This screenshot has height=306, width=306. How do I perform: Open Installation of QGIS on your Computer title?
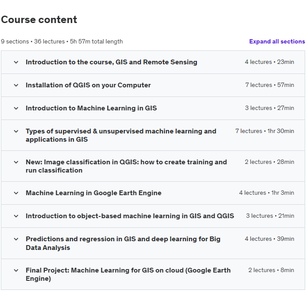point(88,85)
